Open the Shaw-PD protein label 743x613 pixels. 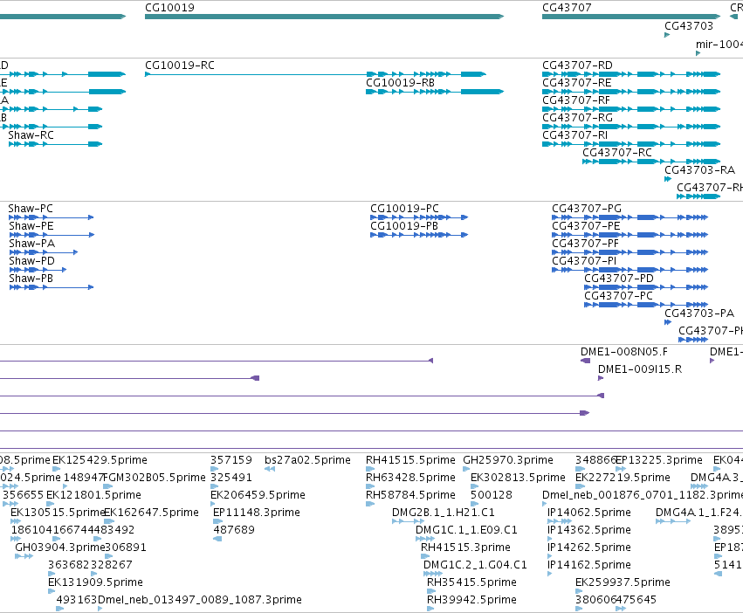click(x=31, y=261)
